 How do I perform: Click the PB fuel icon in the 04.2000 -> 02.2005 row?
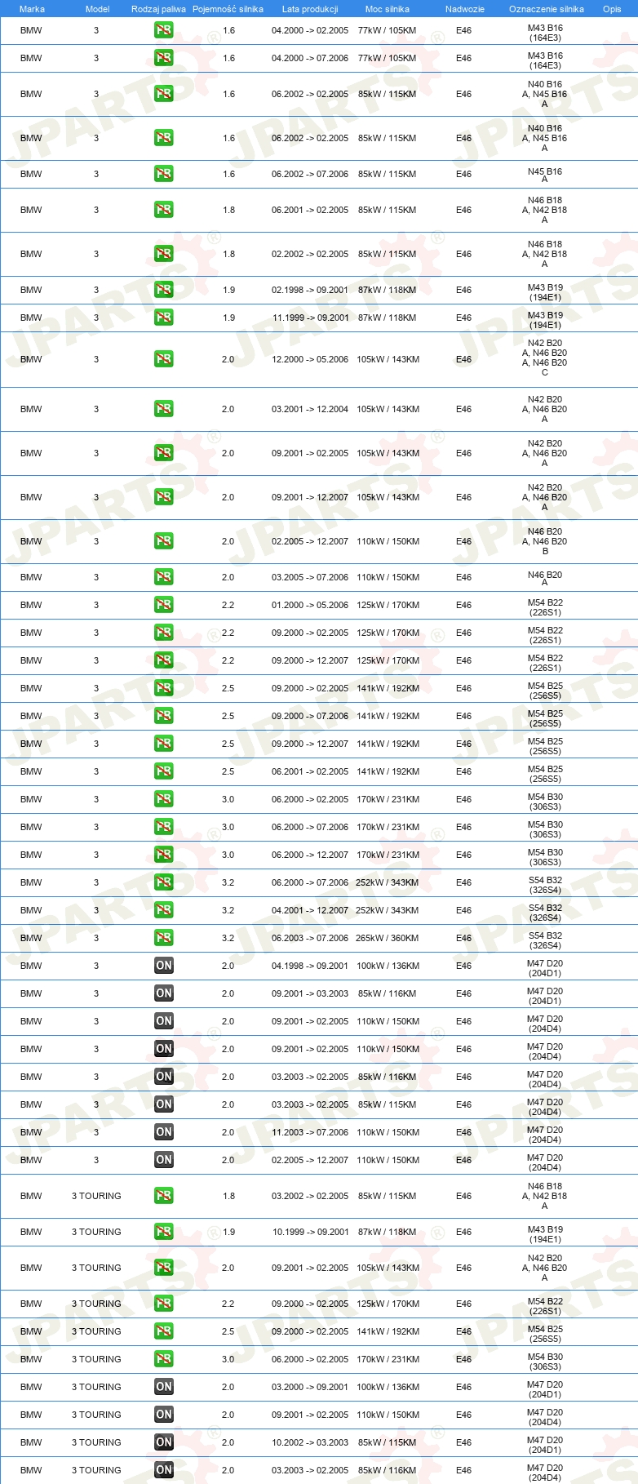[x=164, y=30]
